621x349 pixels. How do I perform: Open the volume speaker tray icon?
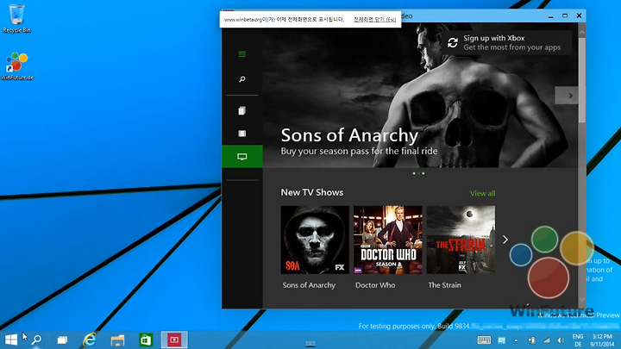point(561,340)
